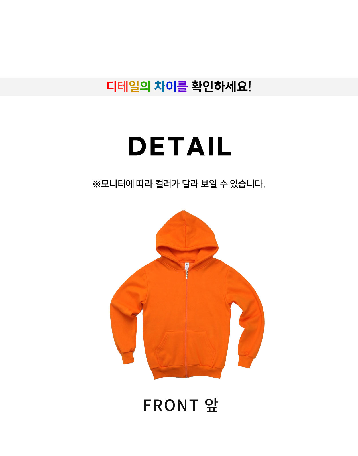Click the blue '차이' characters in banner
Screen dimensions: 358x456
pyautogui.click(x=165, y=86)
